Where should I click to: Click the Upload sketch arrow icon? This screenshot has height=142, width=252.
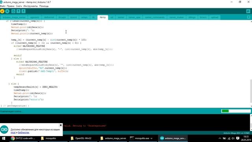(7, 11)
